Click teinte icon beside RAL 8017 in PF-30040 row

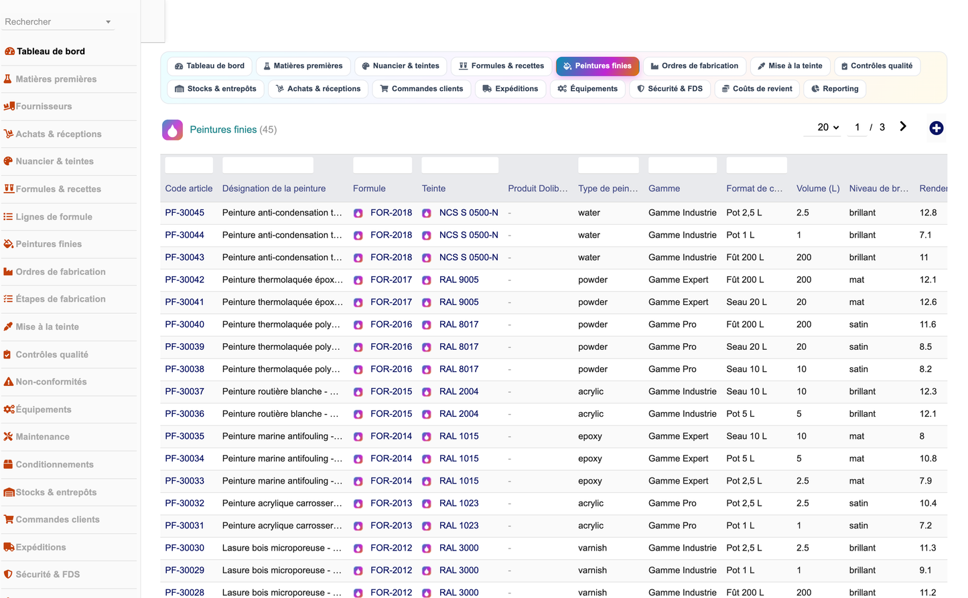427,325
